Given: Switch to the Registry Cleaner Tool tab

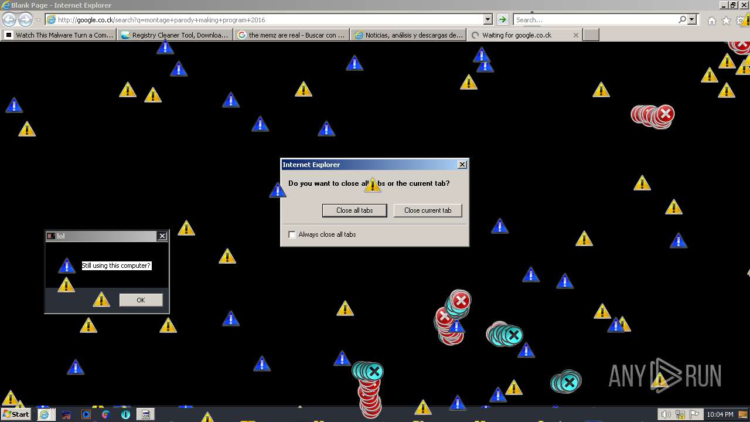Looking at the screenshot, I should pyautogui.click(x=176, y=35).
